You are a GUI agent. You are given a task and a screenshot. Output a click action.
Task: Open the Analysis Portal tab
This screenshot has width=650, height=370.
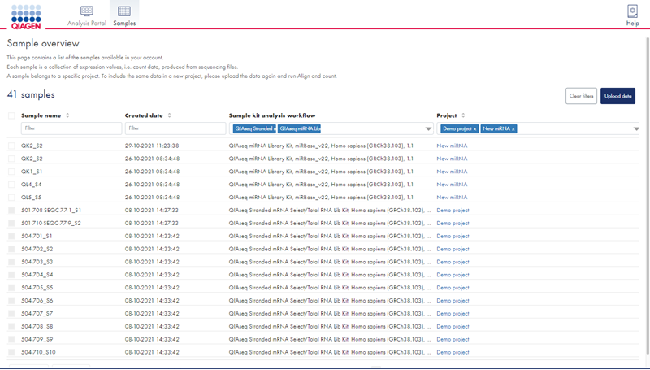87,15
